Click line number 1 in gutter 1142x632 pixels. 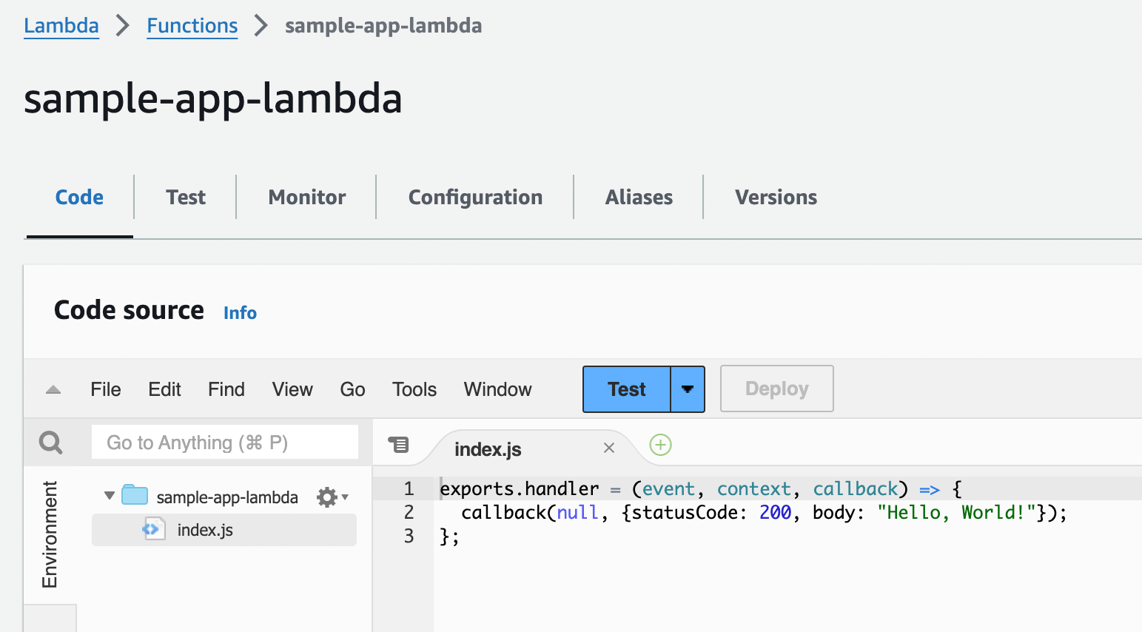tap(409, 488)
